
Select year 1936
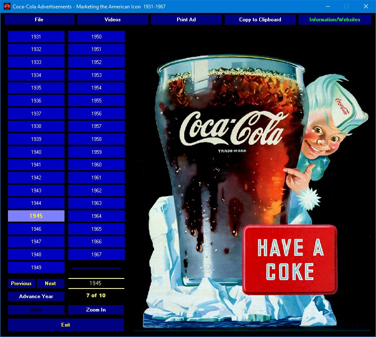point(36,101)
